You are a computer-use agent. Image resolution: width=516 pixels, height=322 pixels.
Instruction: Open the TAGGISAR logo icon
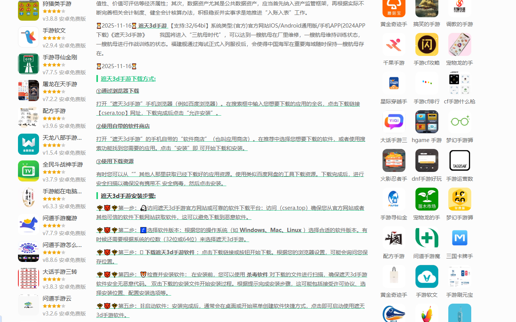pos(459,160)
